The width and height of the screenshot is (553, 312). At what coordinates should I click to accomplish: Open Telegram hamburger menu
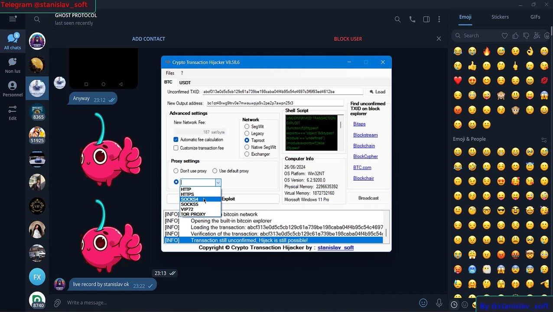click(13, 19)
